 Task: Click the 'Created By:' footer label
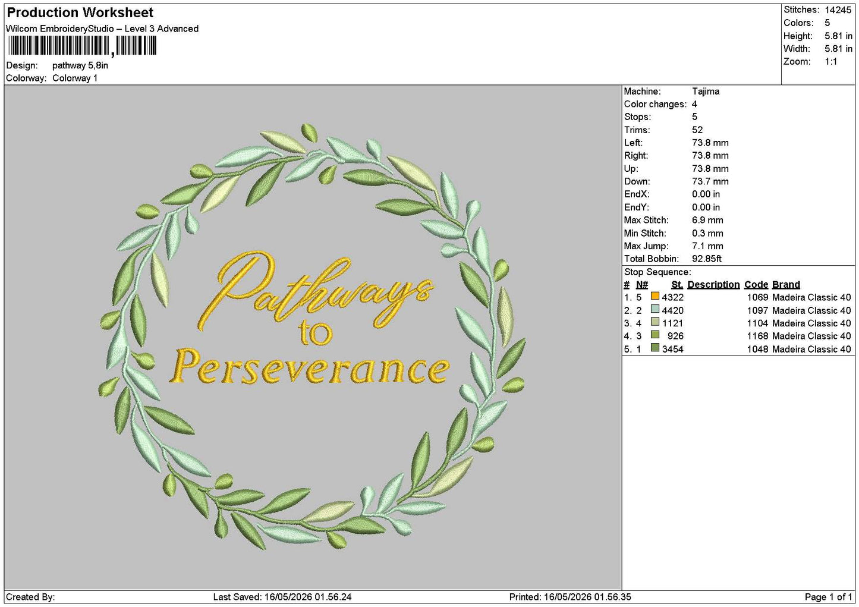coord(30,597)
